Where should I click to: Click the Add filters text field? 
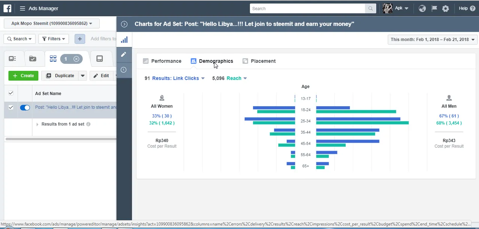click(103, 39)
